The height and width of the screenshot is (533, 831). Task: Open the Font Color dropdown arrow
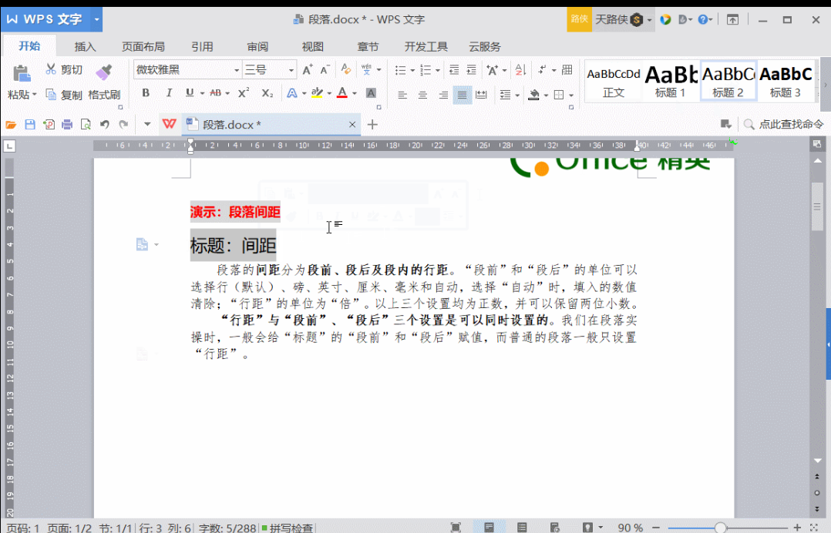tap(354, 93)
